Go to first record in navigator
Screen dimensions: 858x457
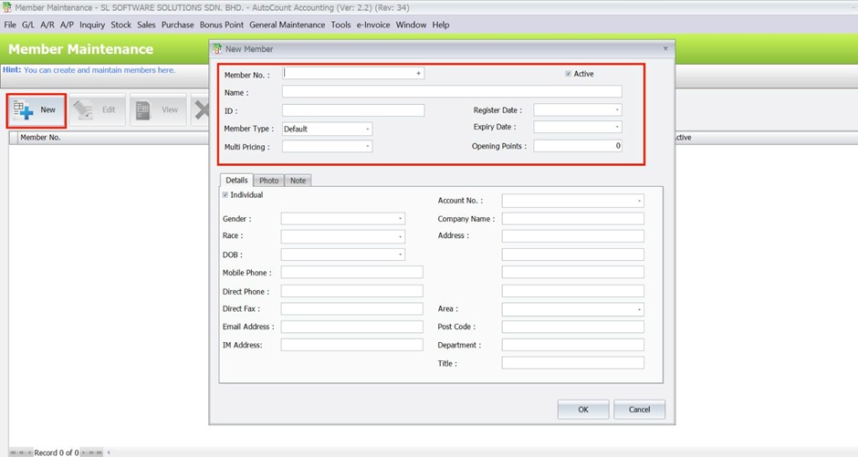click(x=12, y=452)
